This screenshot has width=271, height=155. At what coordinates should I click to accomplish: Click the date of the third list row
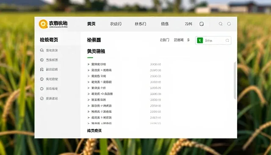point(155,76)
